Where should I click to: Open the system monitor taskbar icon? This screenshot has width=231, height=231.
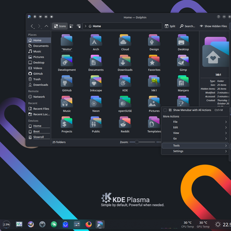pos(19,224)
